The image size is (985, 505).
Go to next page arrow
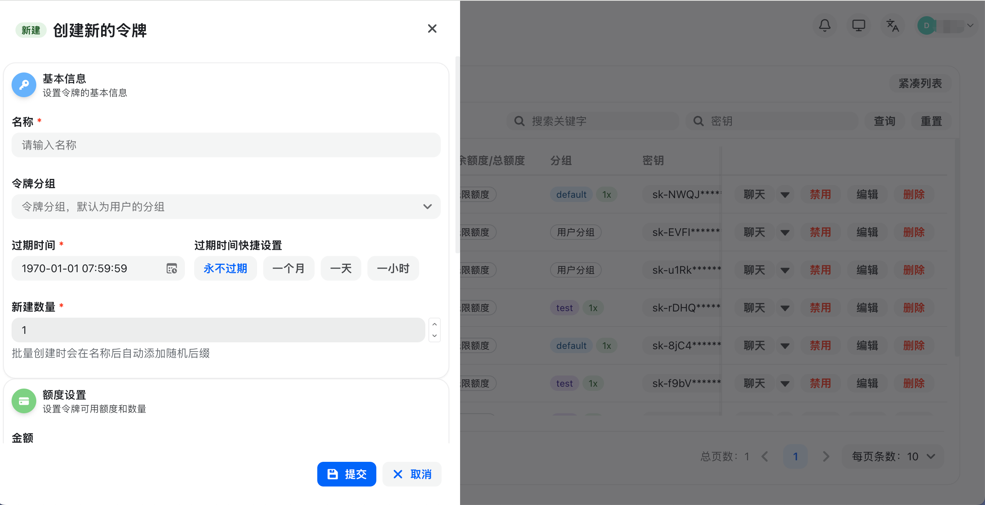(x=826, y=456)
